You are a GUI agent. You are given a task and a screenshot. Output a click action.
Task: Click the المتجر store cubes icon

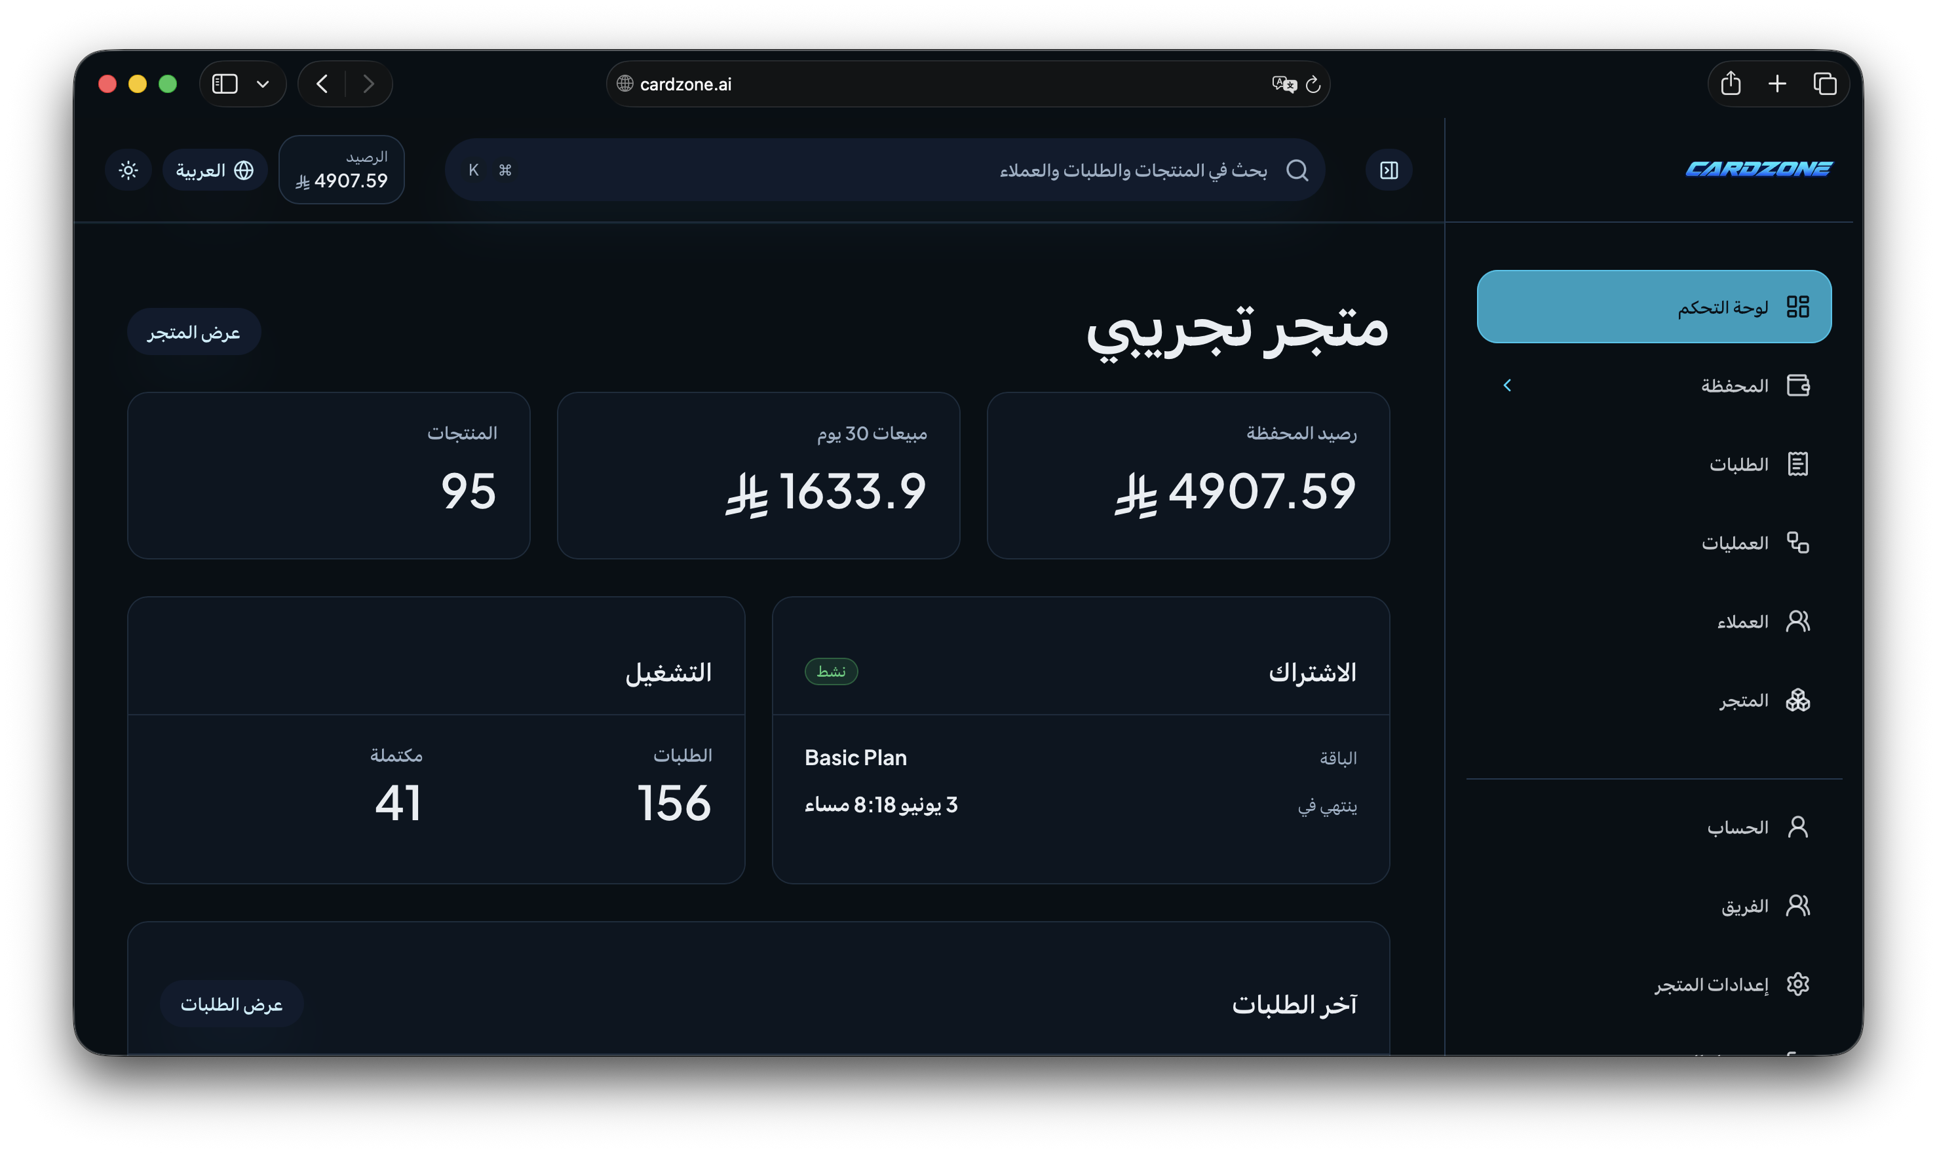pos(1797,700)
